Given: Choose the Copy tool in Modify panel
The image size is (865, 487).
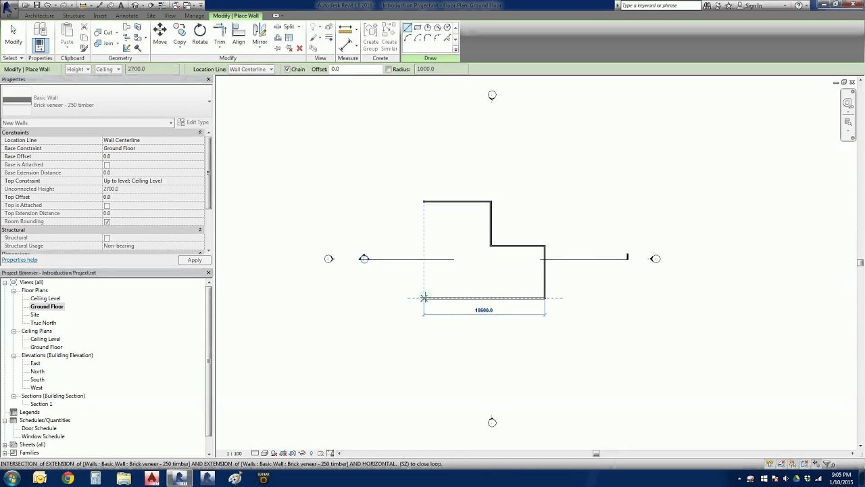Looking at the screenshot, I should (x=179, y=34).
